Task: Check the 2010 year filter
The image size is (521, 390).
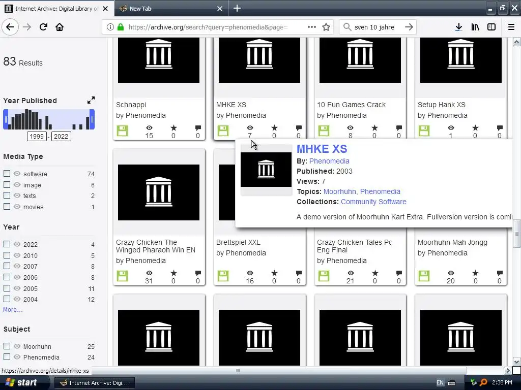Action: coord(7,255)
